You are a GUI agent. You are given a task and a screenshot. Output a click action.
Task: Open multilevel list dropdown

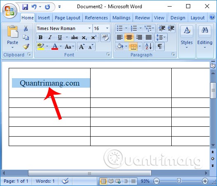tap(153, 28)
